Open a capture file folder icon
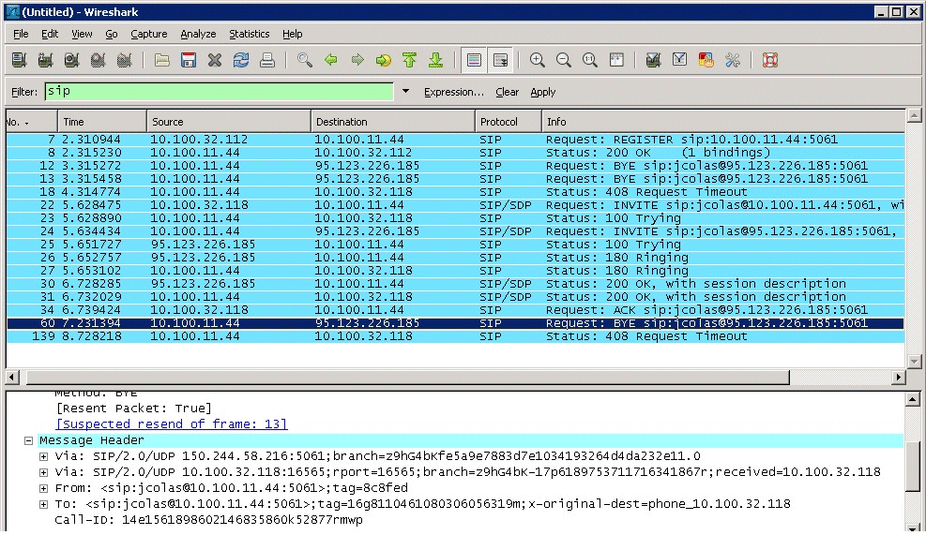 pos(161,60)
